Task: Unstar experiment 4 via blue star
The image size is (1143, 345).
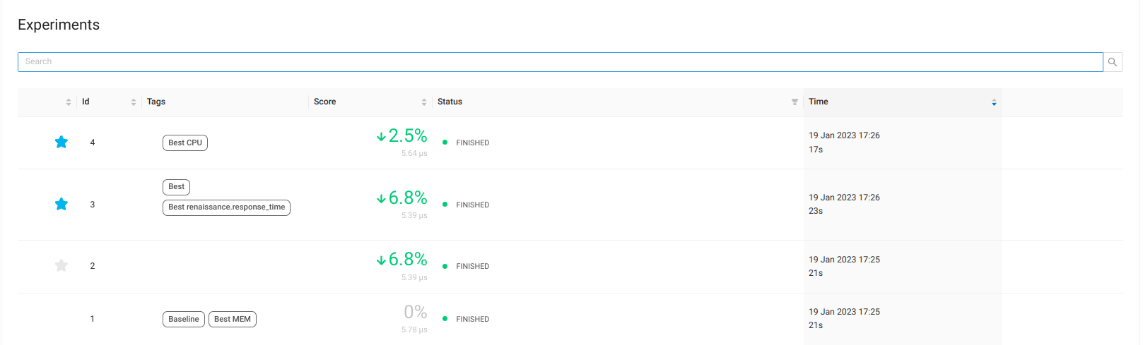Action: pyautogui.click(x=61, y=143)
